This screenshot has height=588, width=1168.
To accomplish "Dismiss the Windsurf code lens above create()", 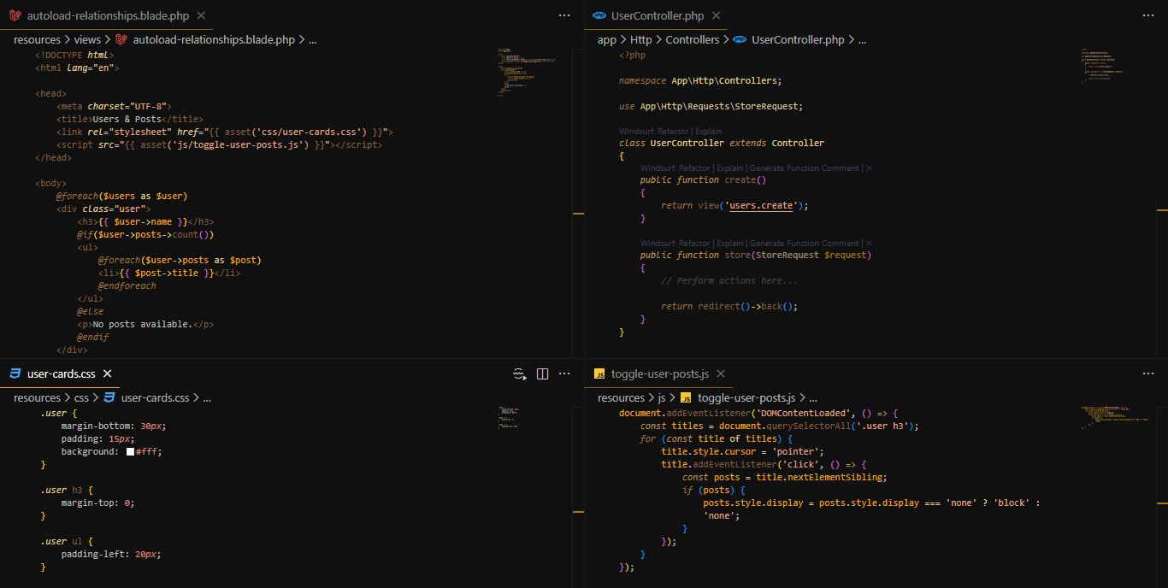I will point(869,168).
